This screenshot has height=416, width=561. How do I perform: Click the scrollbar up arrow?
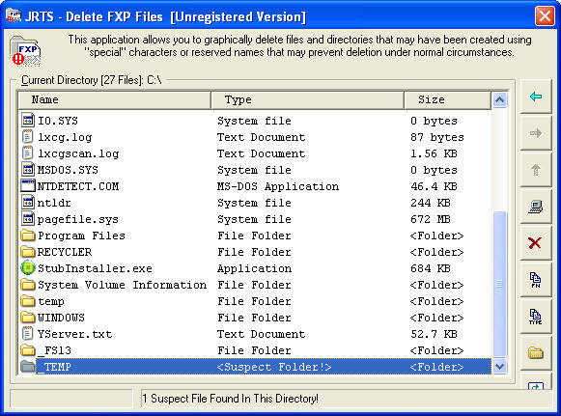[499, 99]
